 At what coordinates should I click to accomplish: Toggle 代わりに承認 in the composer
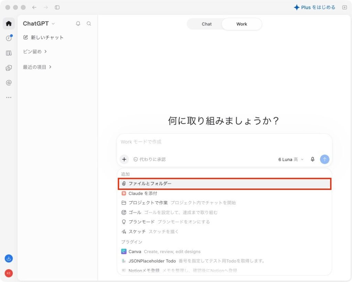pyautogui.click(x=150, y=159)
